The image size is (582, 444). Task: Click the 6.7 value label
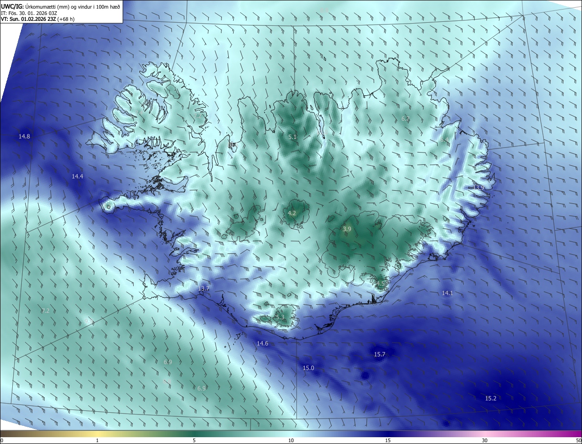pos(406,119)
